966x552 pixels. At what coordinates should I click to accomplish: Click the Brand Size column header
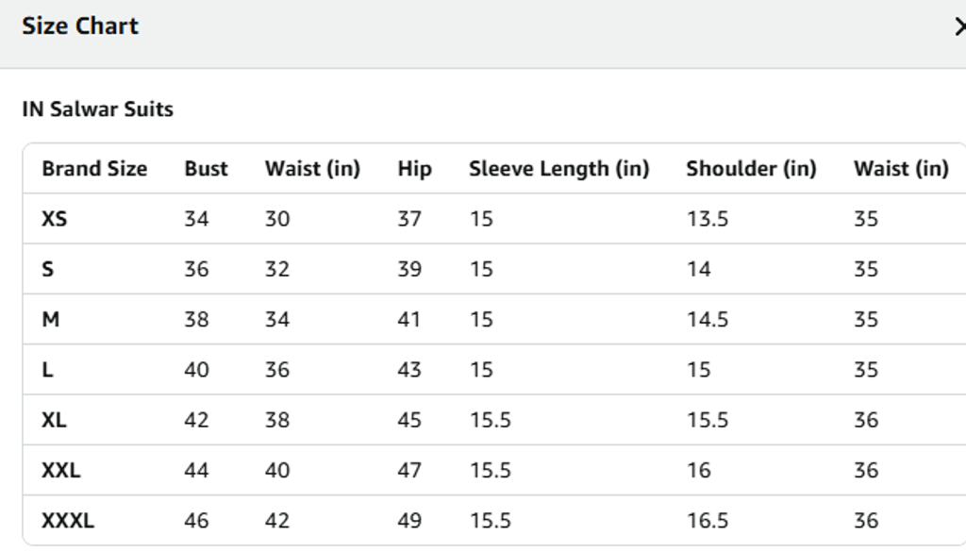pyautogui.click(x=94, y=169)
